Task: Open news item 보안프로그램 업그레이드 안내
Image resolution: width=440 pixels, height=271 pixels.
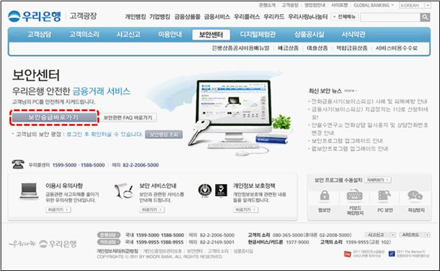Action: [347, 141]
